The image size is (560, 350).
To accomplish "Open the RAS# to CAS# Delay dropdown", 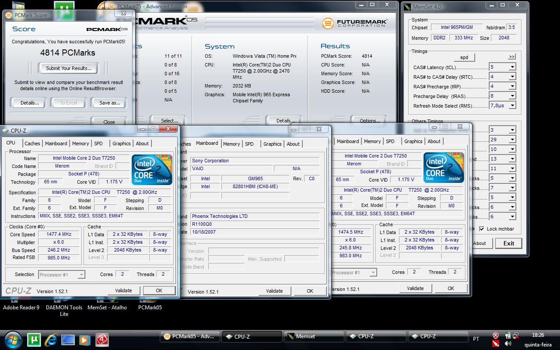I will pos(512,77).
